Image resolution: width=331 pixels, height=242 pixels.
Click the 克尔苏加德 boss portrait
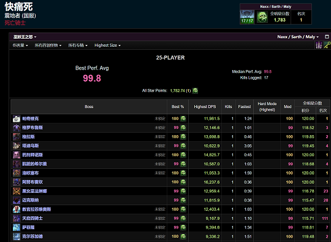[17, 236]
